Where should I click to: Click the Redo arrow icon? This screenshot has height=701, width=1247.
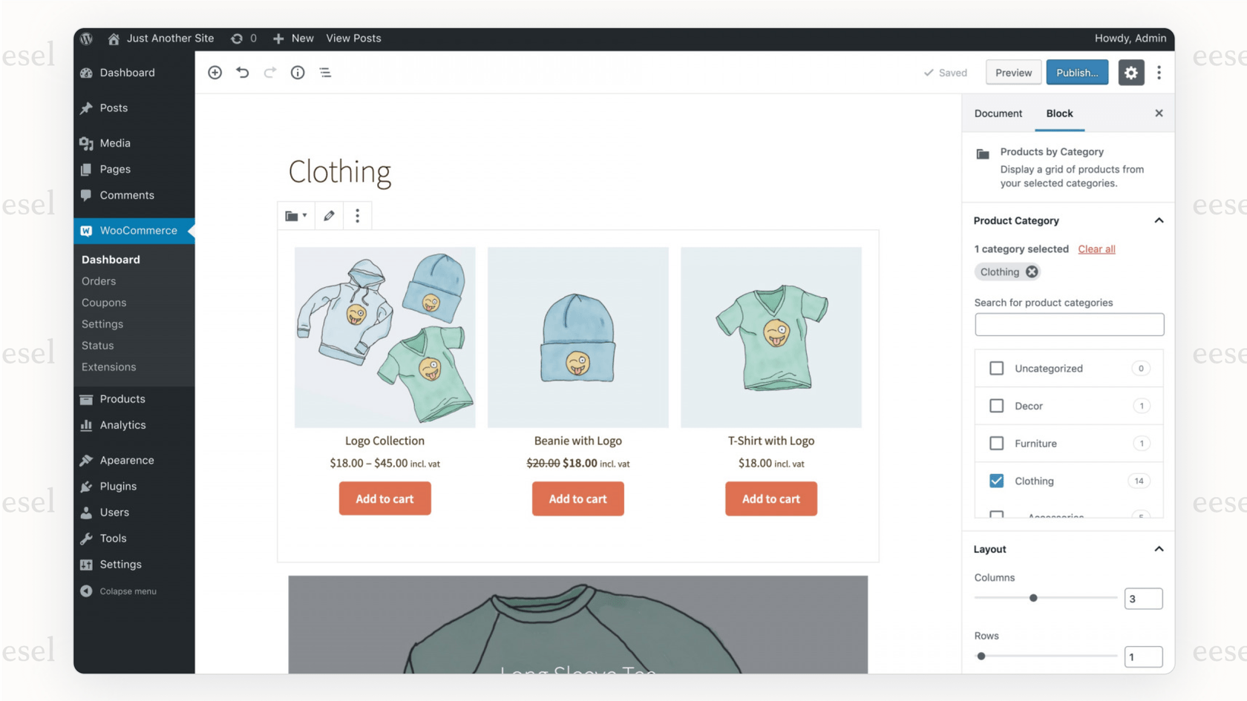(x=270, y=72)
